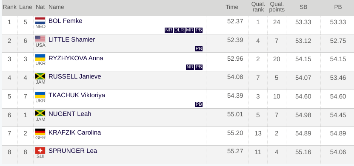
Task: Click the PB column header
Action: [x=338, y=7]
